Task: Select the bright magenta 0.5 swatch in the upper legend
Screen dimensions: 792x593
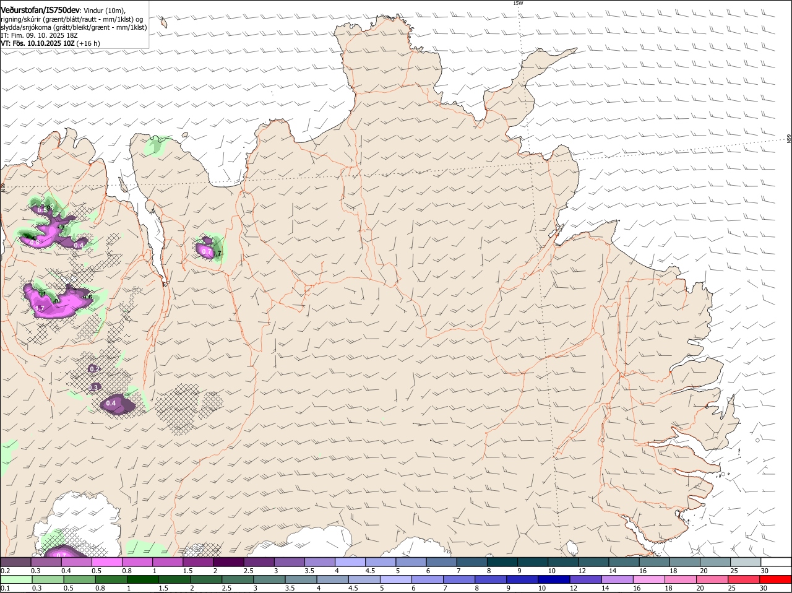Action: [x=106, y=562]
